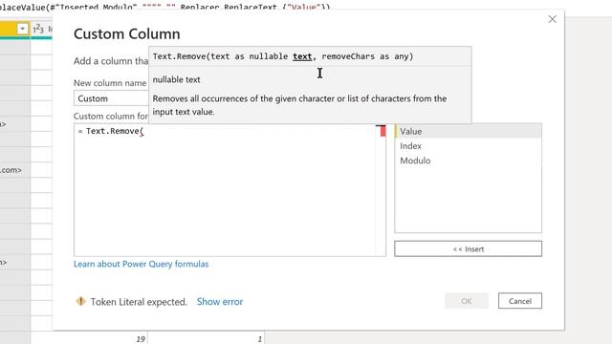Click the 123 data type icon

tap(38, 29)
